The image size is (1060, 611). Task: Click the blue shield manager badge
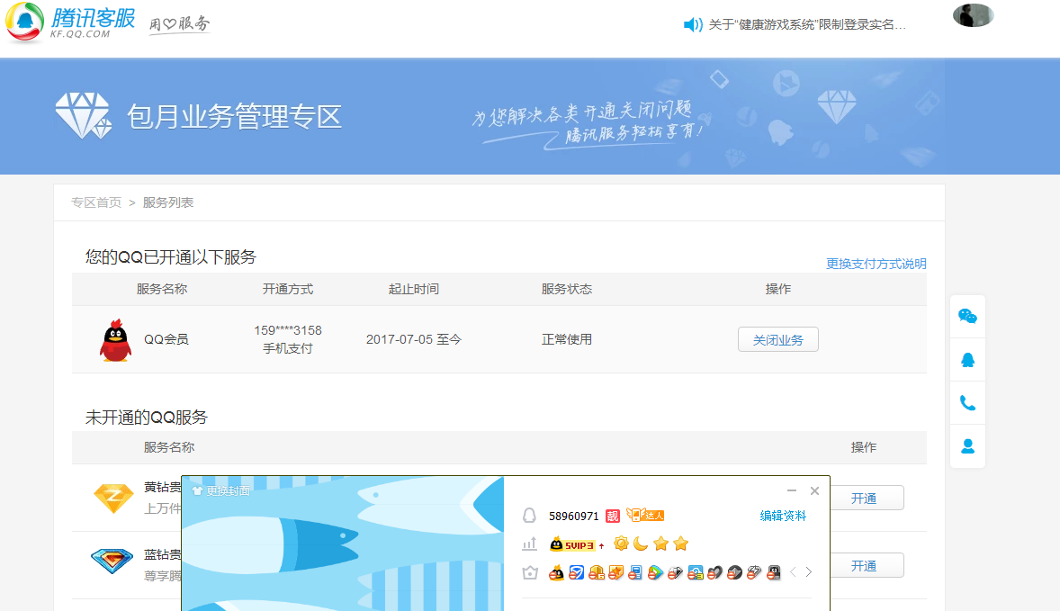[x=577, y=572]
